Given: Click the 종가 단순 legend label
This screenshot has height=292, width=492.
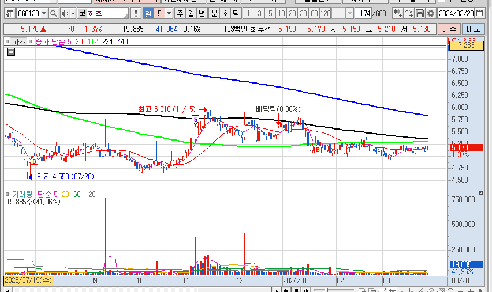Looking at the screenshot, I should 50,41.
